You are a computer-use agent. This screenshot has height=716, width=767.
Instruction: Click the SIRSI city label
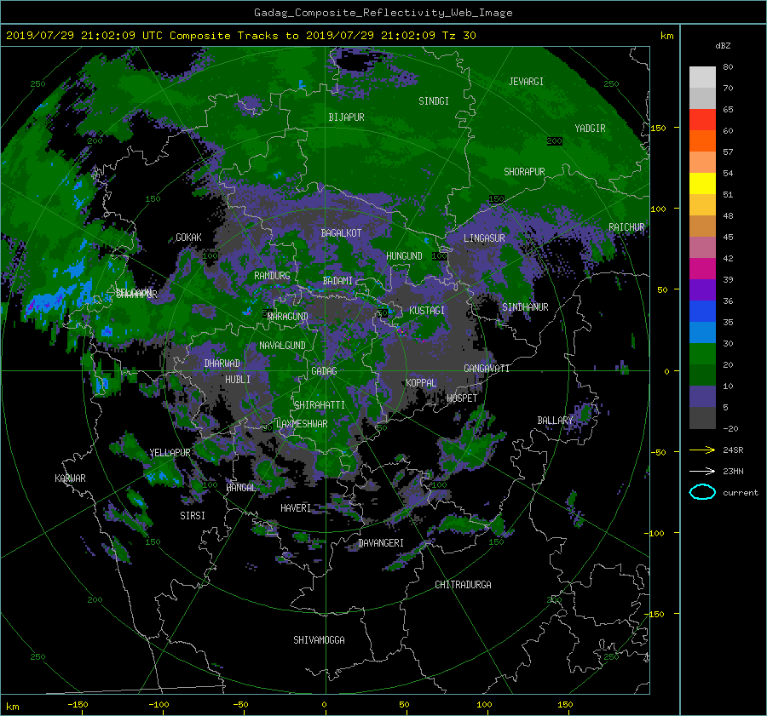pos(193,516)
